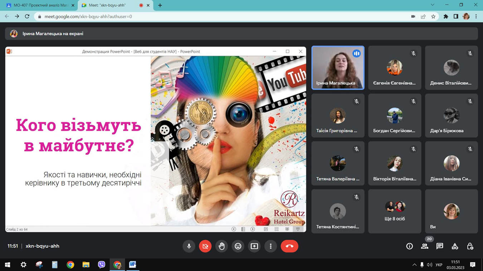Toggle the microphone in the Meet toolbar

(189, 246)
